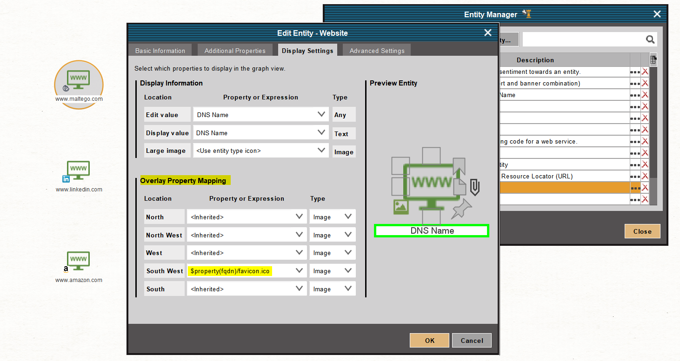Screen dimensions: 680x361
Task: Switch to the Additional Properties tab
Action: [235, 51]
